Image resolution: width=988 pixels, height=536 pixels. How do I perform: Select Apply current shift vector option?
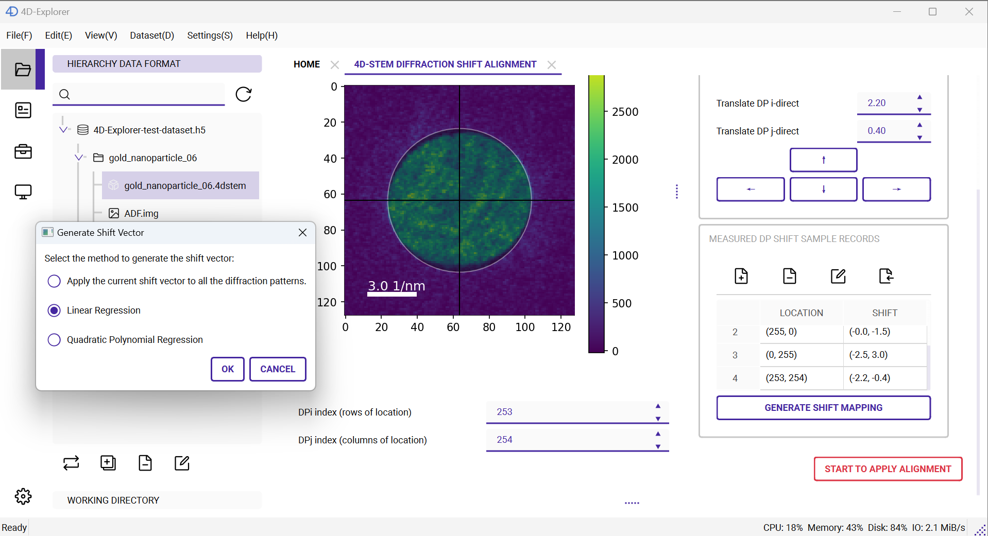coord(54,281)
